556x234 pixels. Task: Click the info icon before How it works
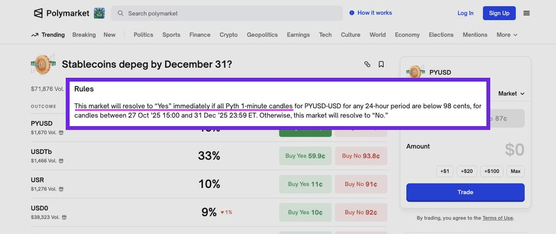pos(352,13)
